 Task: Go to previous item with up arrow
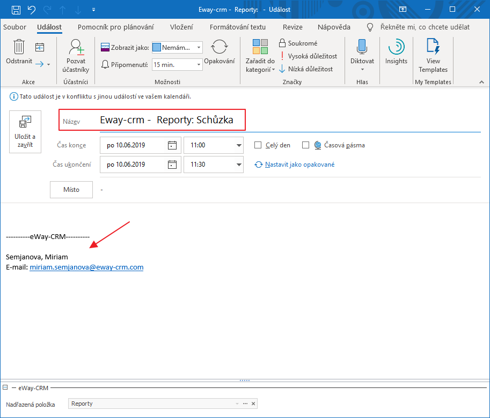62,10
